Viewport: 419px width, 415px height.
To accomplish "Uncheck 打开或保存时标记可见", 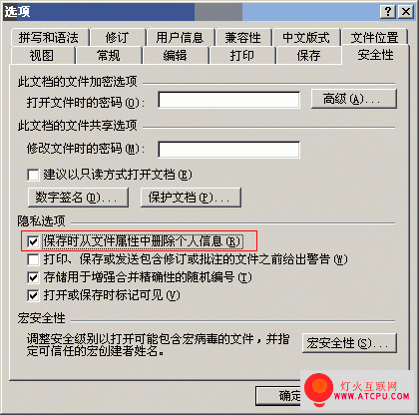I will (x=33, y=295).
